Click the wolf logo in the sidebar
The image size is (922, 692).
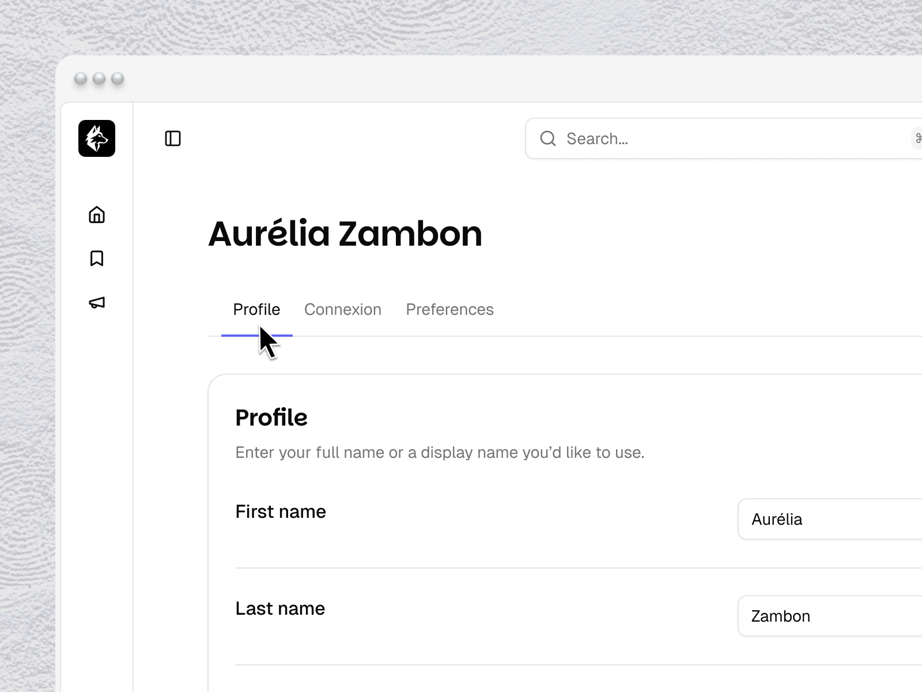click(x=97, y=138)
